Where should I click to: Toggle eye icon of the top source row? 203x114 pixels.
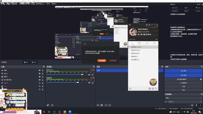40,70
